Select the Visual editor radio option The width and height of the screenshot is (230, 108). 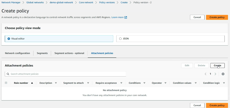coord(9,39)
